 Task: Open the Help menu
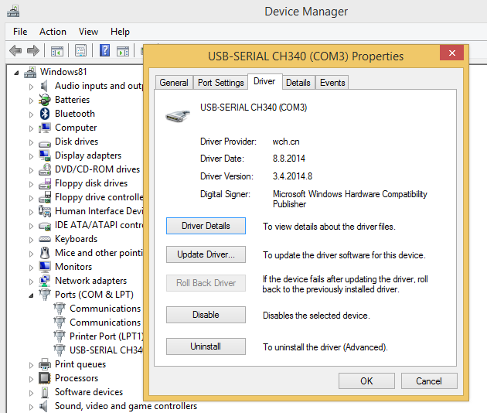[120, 32]
